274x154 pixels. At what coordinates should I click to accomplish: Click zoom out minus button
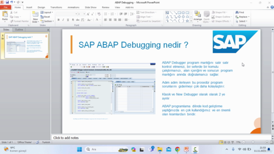(244, 142)
